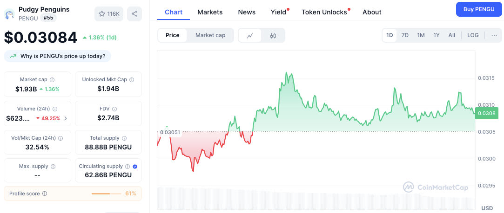Open the three-dots chart options menu
Screen dimensions: 504x213
click(494, 35)
